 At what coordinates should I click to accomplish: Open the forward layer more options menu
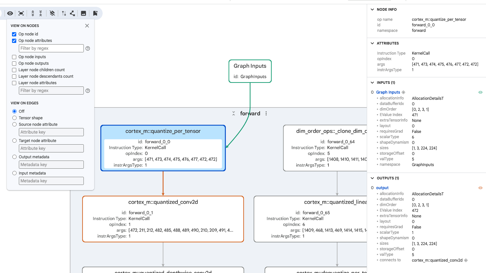click(266, 113)
